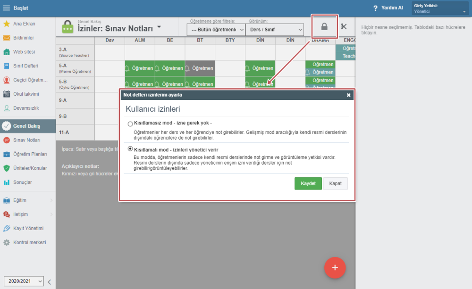The image size is (472, 289).
Task: Open the Kayıt Yönetimi pen icon
Action: (x=6, y=228)
